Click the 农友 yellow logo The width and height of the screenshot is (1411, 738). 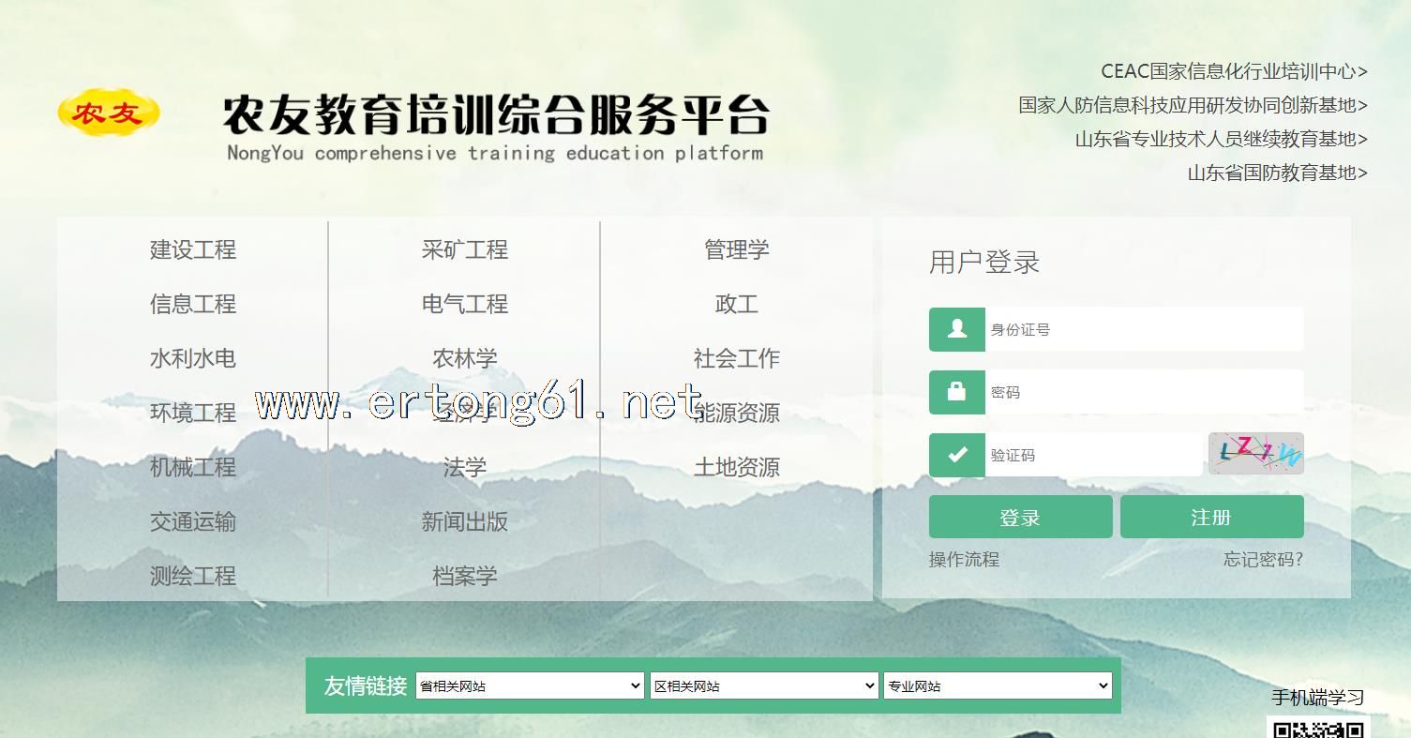click(109, 113)
